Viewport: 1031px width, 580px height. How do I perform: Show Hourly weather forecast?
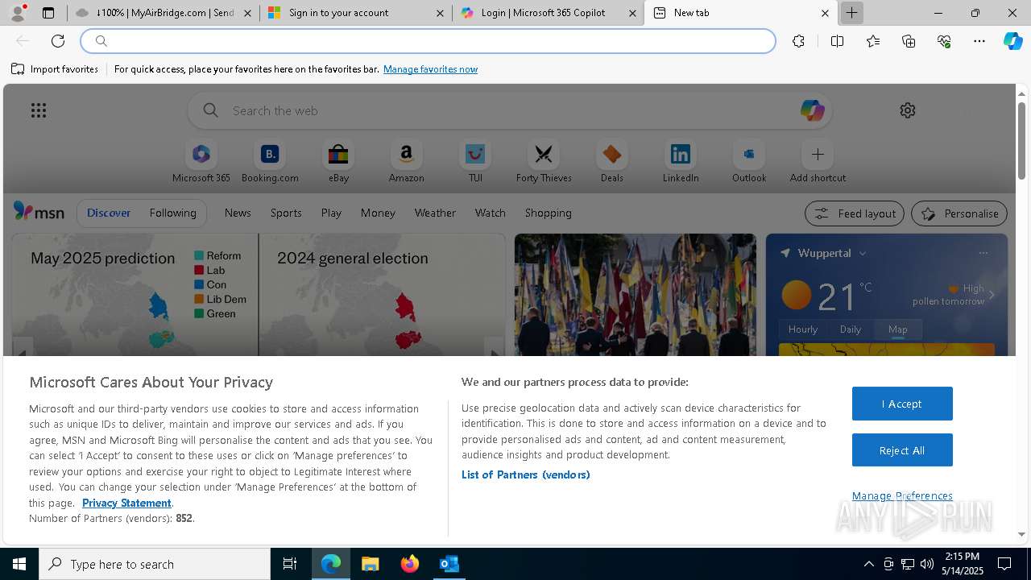click(x=803, y=329)
